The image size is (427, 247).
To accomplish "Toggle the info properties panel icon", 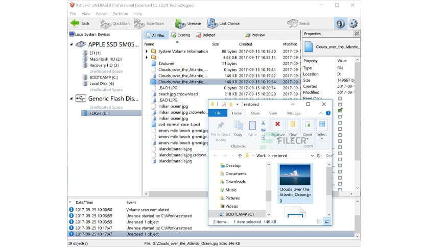I will tap(340, 23).
